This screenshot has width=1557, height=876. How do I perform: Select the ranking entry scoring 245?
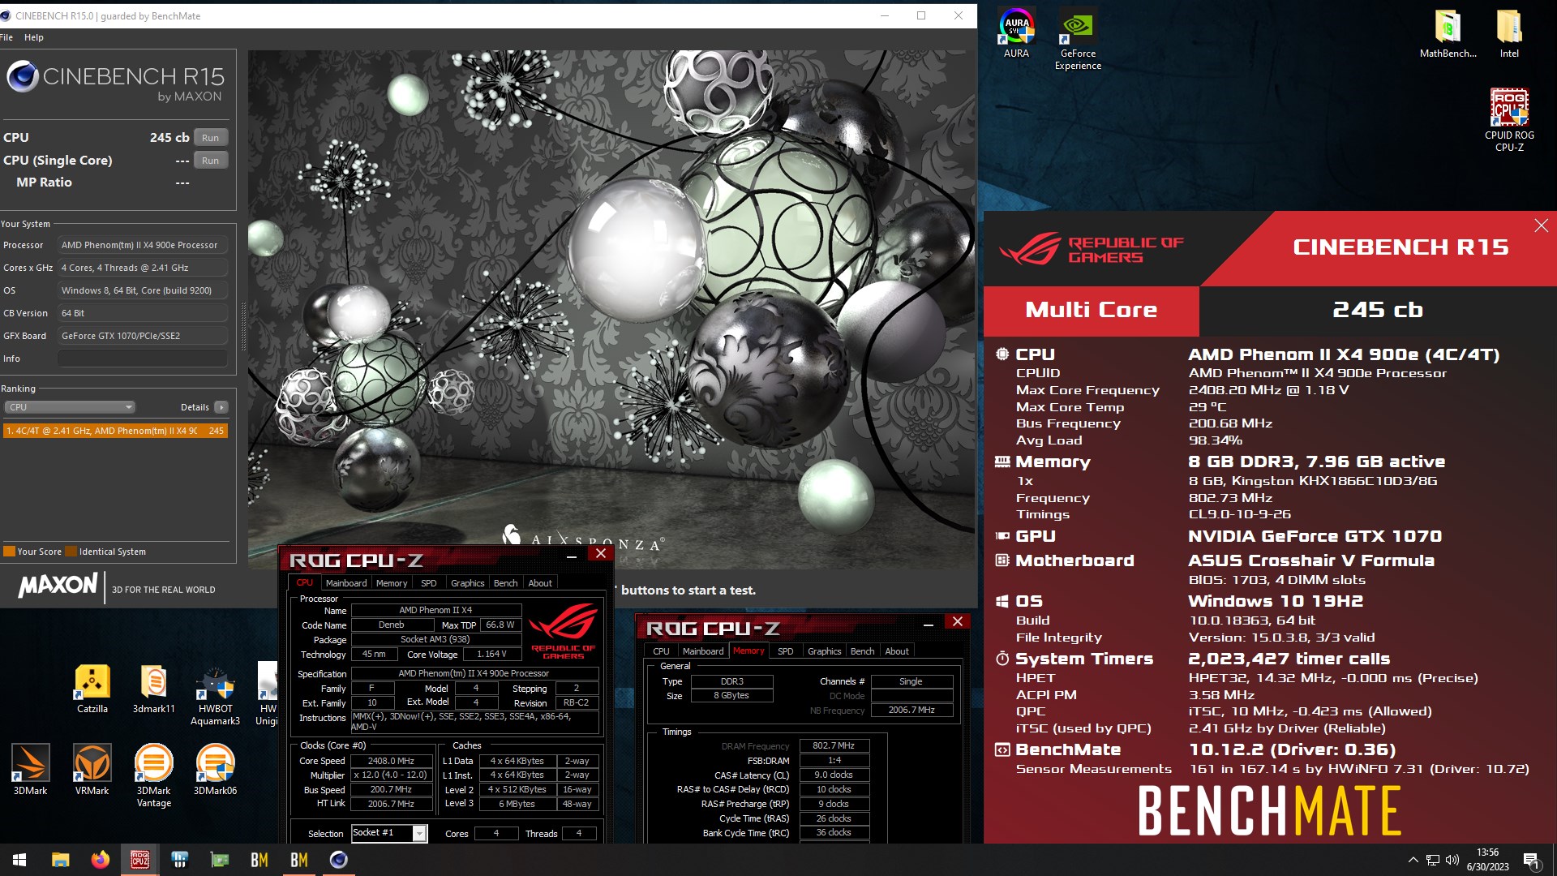coord(115,431)
